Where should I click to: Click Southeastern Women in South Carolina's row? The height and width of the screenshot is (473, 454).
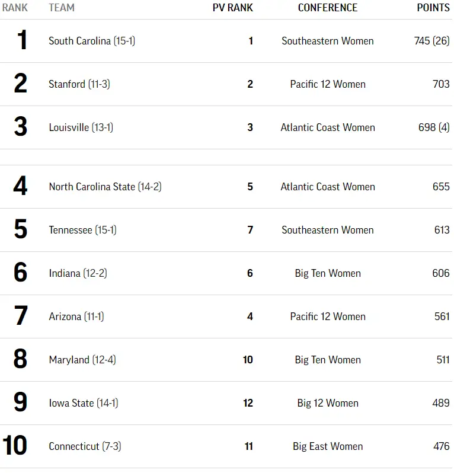pos(328,41)
